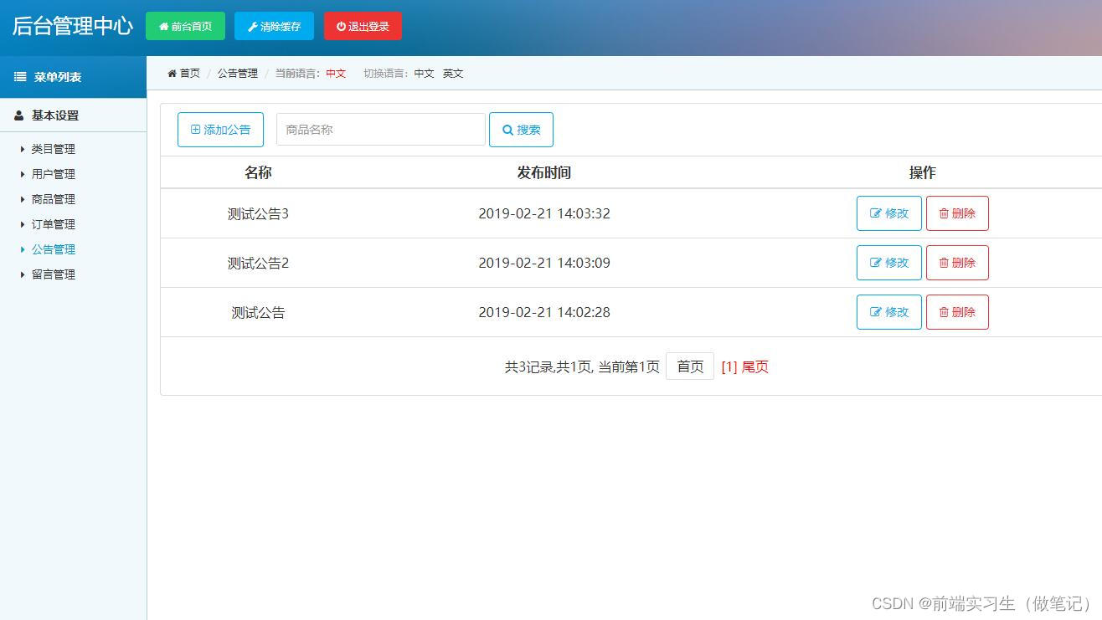The image size is (1102, 620).
Task: Click 发布时间 column header
Action: (544, 172)
